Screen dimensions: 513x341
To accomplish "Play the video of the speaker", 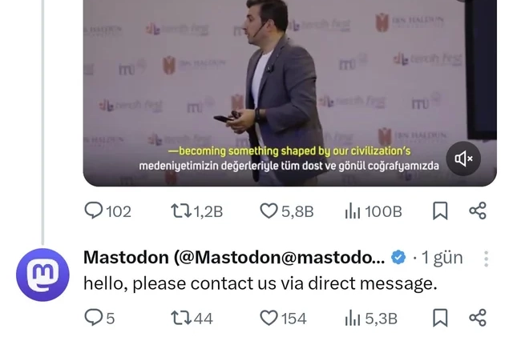I will pos(290,93).
